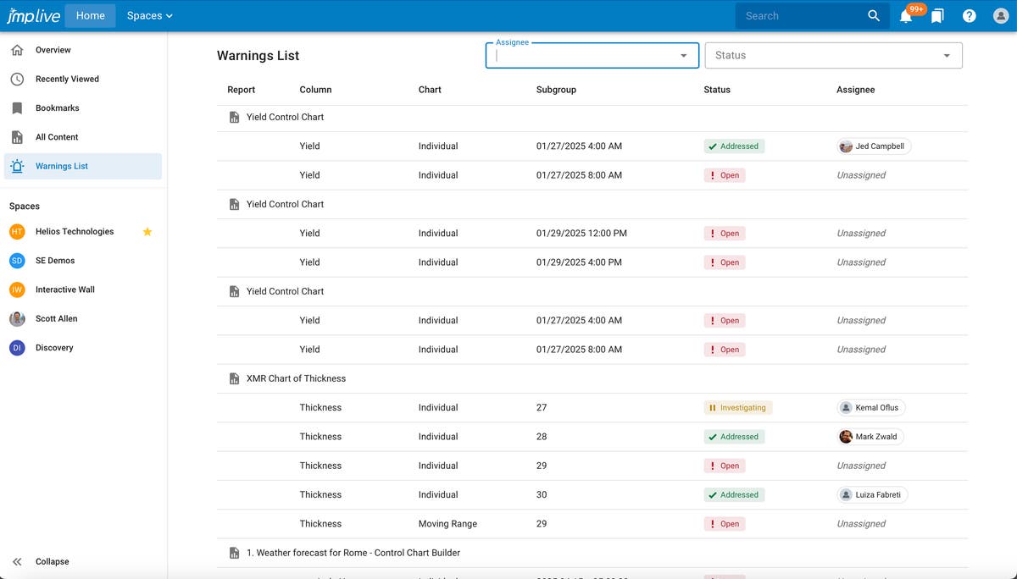Expand the Assignee dropdown arrow
The image size is (1017, 579).
tap(683, 56)
